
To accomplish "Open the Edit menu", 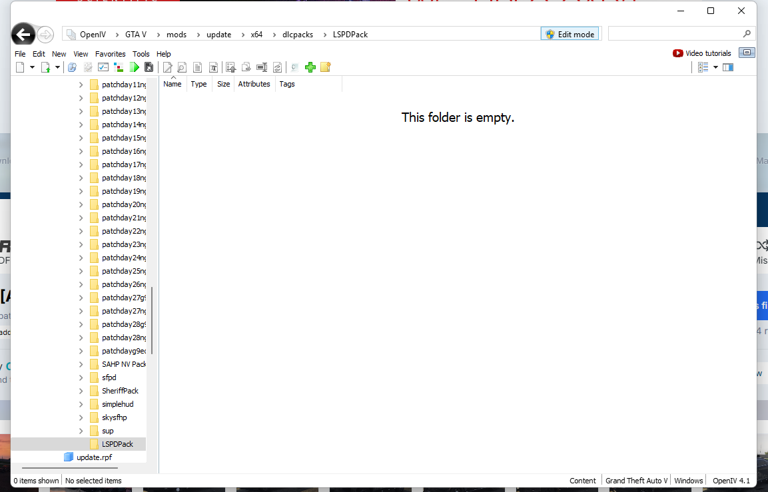I will coord(39,54).
